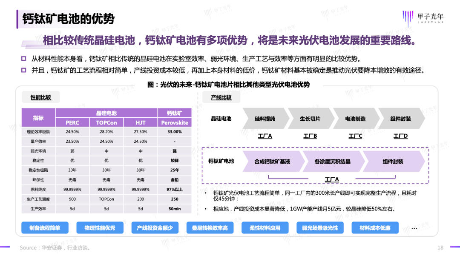Select the 电池制造 process arrow
This screenshot has width=460, height=258.
point(355,119)
